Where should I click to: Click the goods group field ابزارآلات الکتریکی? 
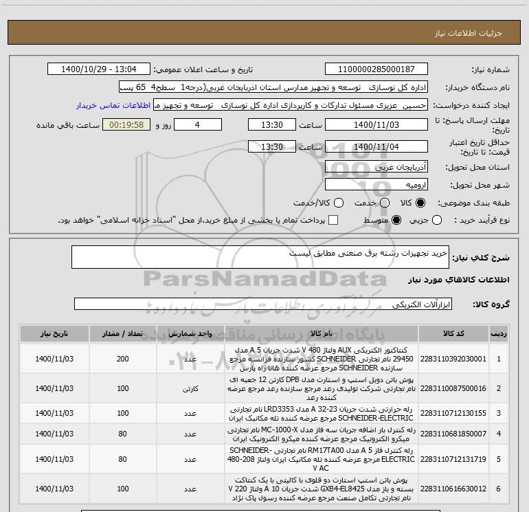263,304
